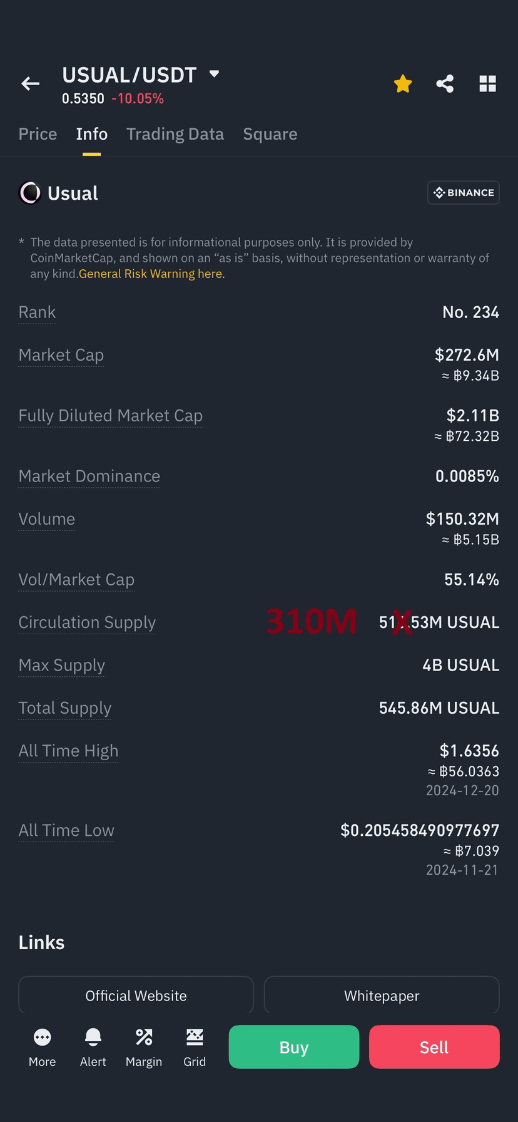Open the Trading Data tab
The height and width of the screenshot is (1122, 518).
click(175, 134)
